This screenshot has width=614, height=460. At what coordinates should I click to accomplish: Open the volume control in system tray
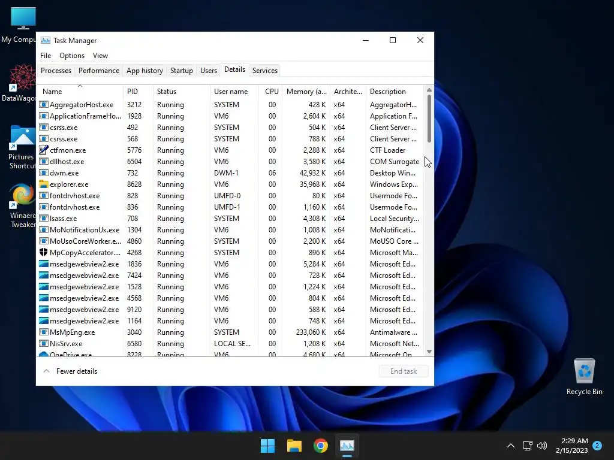tap(542, 446)
